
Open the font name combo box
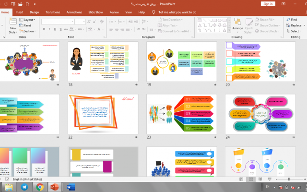coord(58,21)
